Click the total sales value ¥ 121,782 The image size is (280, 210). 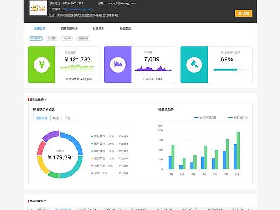(x=78, y=59)
